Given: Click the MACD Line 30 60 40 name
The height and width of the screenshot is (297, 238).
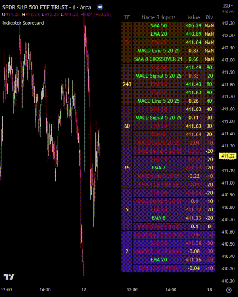Looking at the screenshot, I should pyautogui.click(x=159, y=251).
